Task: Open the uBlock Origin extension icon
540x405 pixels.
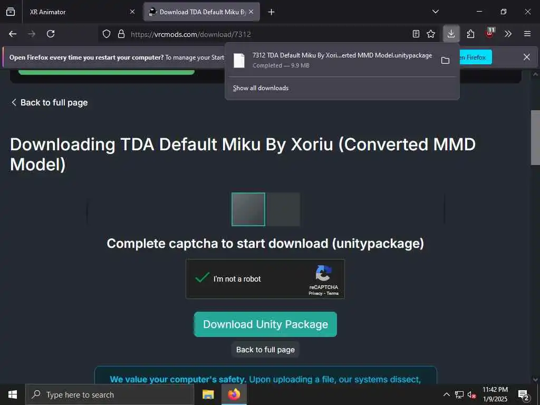Action: (x=490, y=33)
